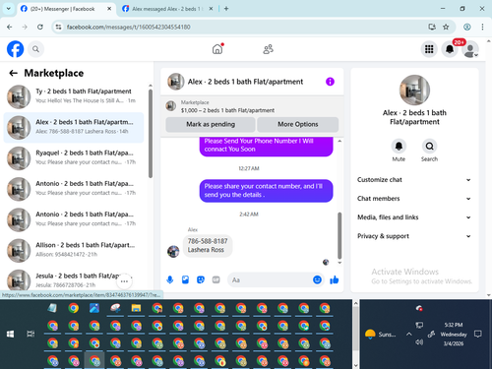Click Mark as pending button
Screen dimensions: 492x369
(x=211, y=124)
